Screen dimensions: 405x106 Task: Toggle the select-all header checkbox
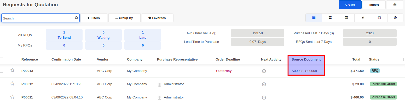coord(1,59)
